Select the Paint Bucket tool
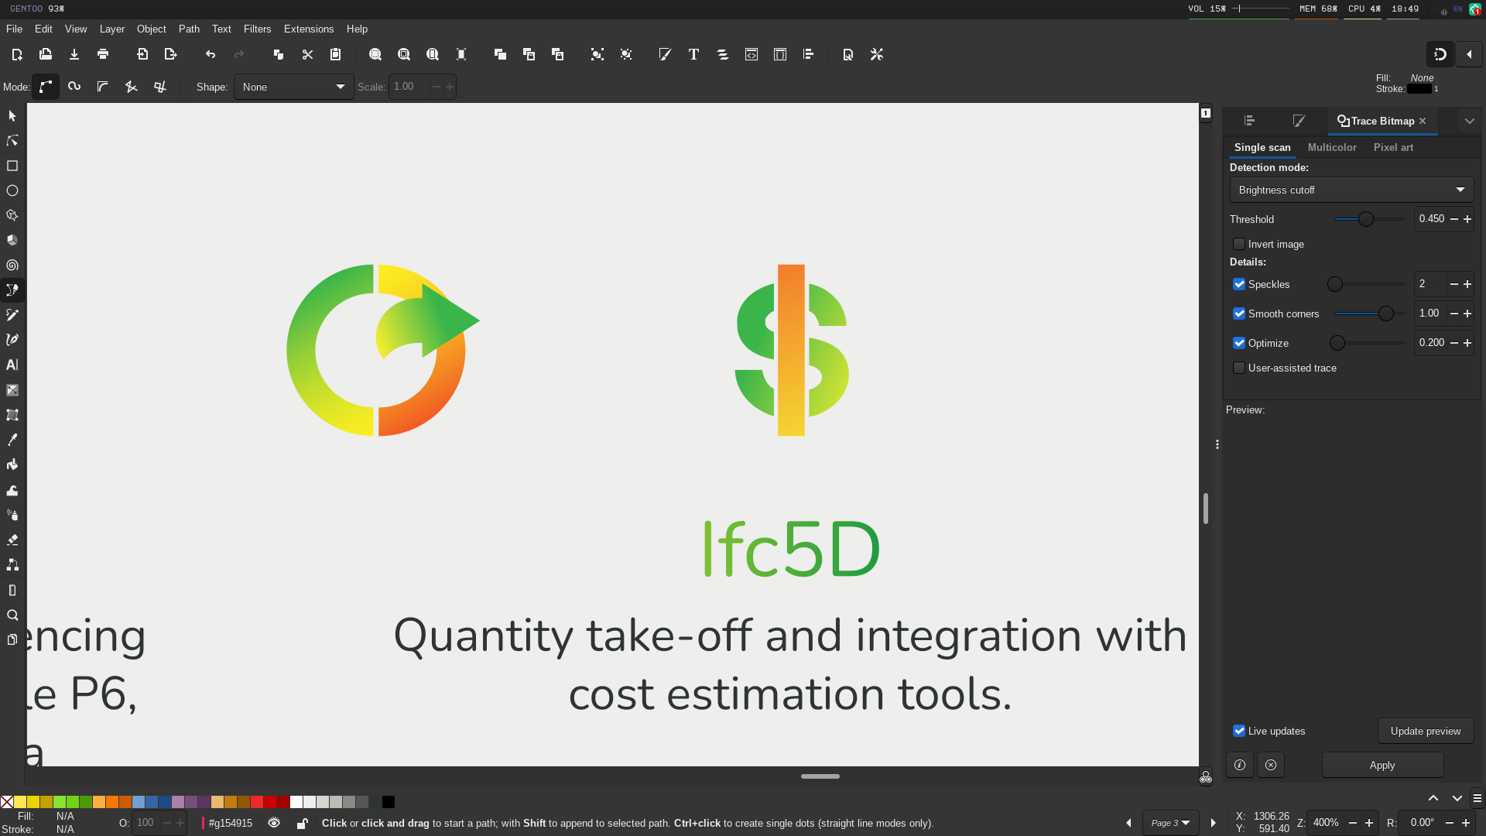 coord(12,464)
